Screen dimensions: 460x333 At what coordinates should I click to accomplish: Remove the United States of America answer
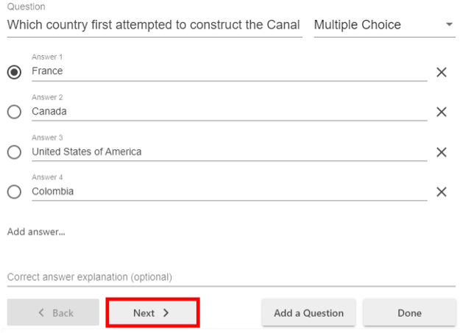442,152
